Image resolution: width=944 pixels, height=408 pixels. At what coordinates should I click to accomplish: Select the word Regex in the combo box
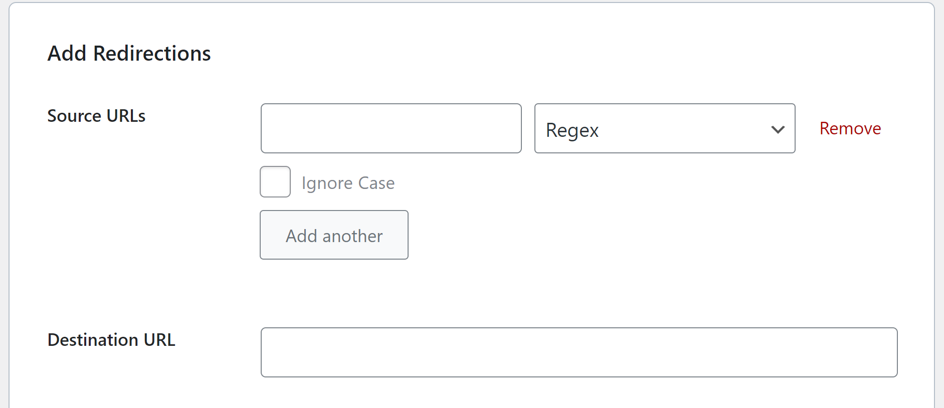tap(572, 130)
